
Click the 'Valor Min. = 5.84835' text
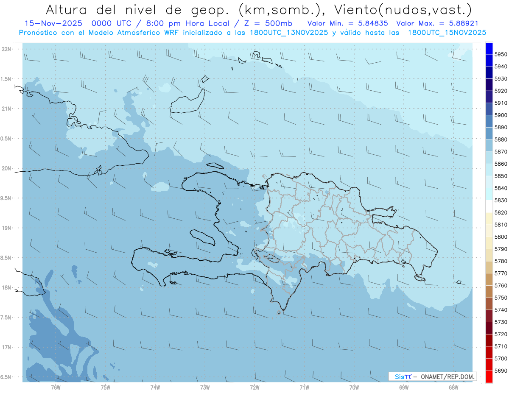(347, 24)
